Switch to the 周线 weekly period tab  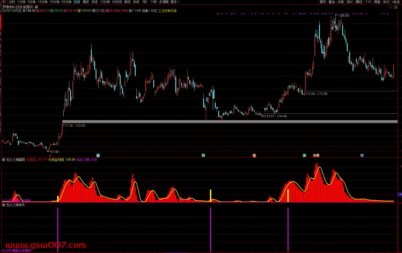[86, 2]
